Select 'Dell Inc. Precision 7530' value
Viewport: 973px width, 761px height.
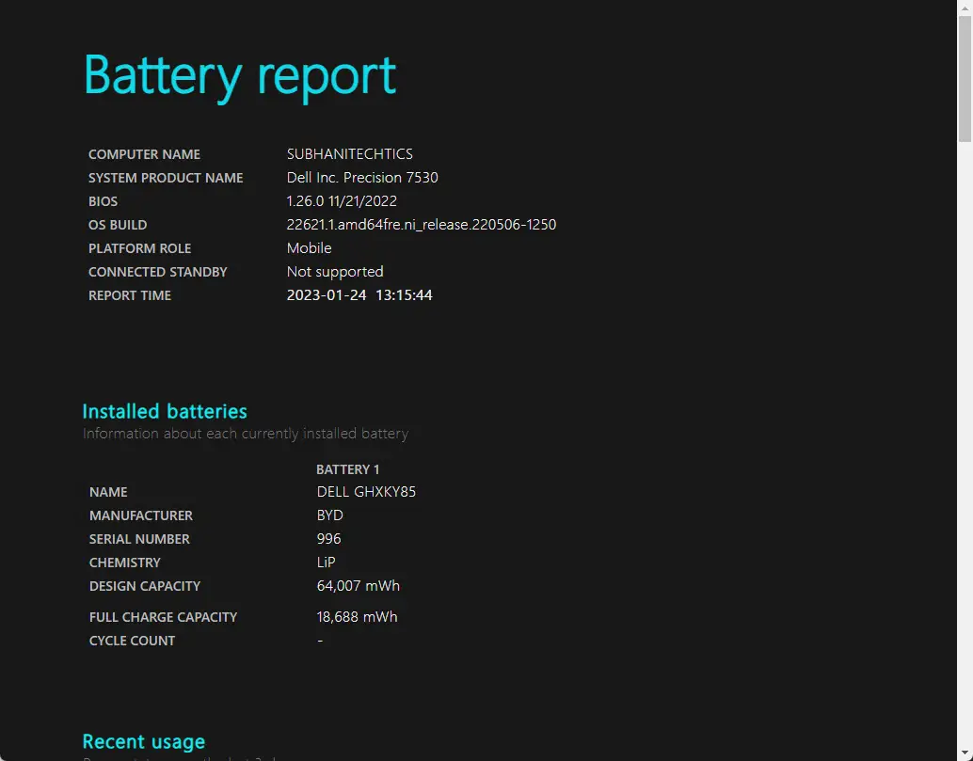click(x=362, y=178)
